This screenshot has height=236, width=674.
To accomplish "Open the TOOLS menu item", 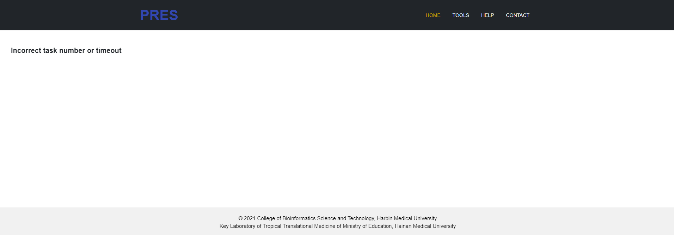I will (x=460, y=15).
